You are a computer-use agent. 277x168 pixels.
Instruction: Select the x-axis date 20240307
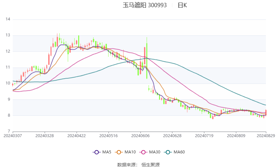click(13, 136)
